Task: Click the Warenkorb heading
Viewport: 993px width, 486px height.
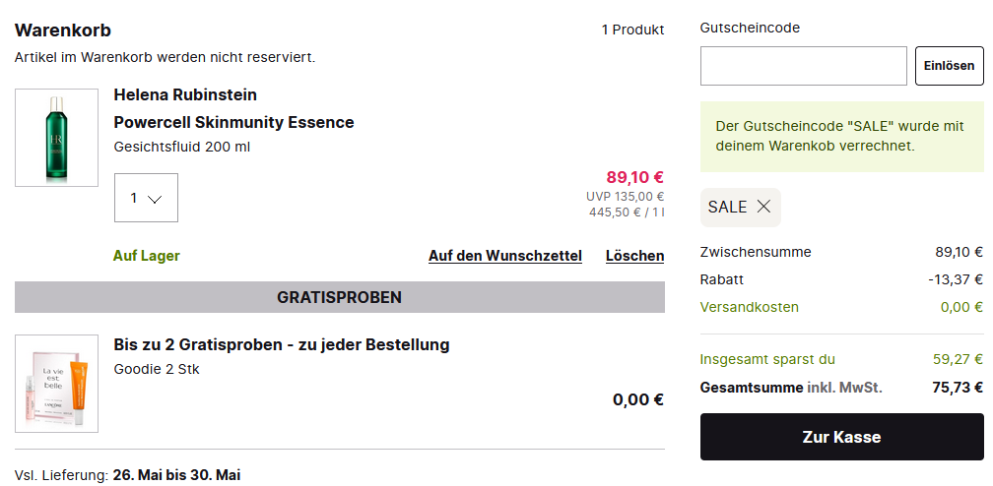Action: tap(63, 30)
